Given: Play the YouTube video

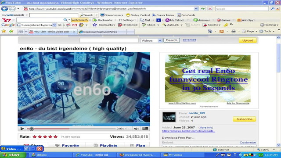Looking at the screenshot, I should click(22, 129).
